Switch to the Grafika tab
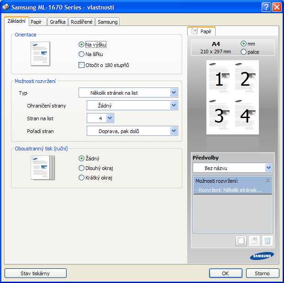Image resolution: width=284 pixels, height=283 pixels. pos(58,22)
